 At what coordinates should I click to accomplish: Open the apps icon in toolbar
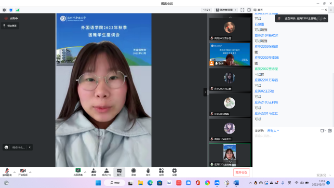pyautogui.click(x=161, y=172)
